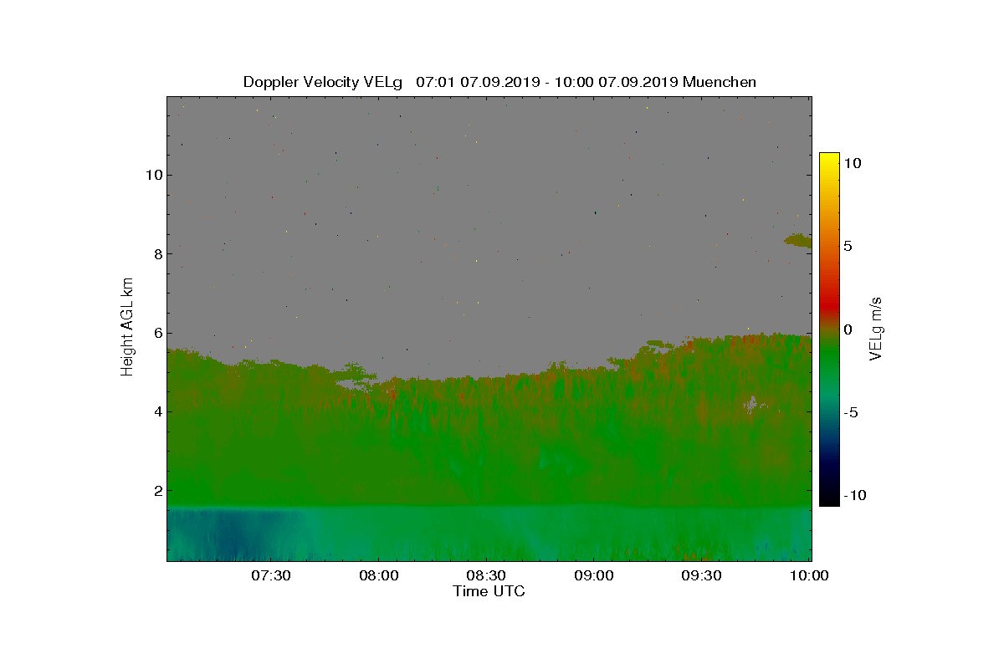Click the colorbar label '-5'

850,412
